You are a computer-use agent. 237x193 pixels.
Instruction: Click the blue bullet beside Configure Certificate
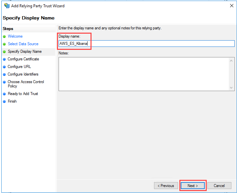4,59
